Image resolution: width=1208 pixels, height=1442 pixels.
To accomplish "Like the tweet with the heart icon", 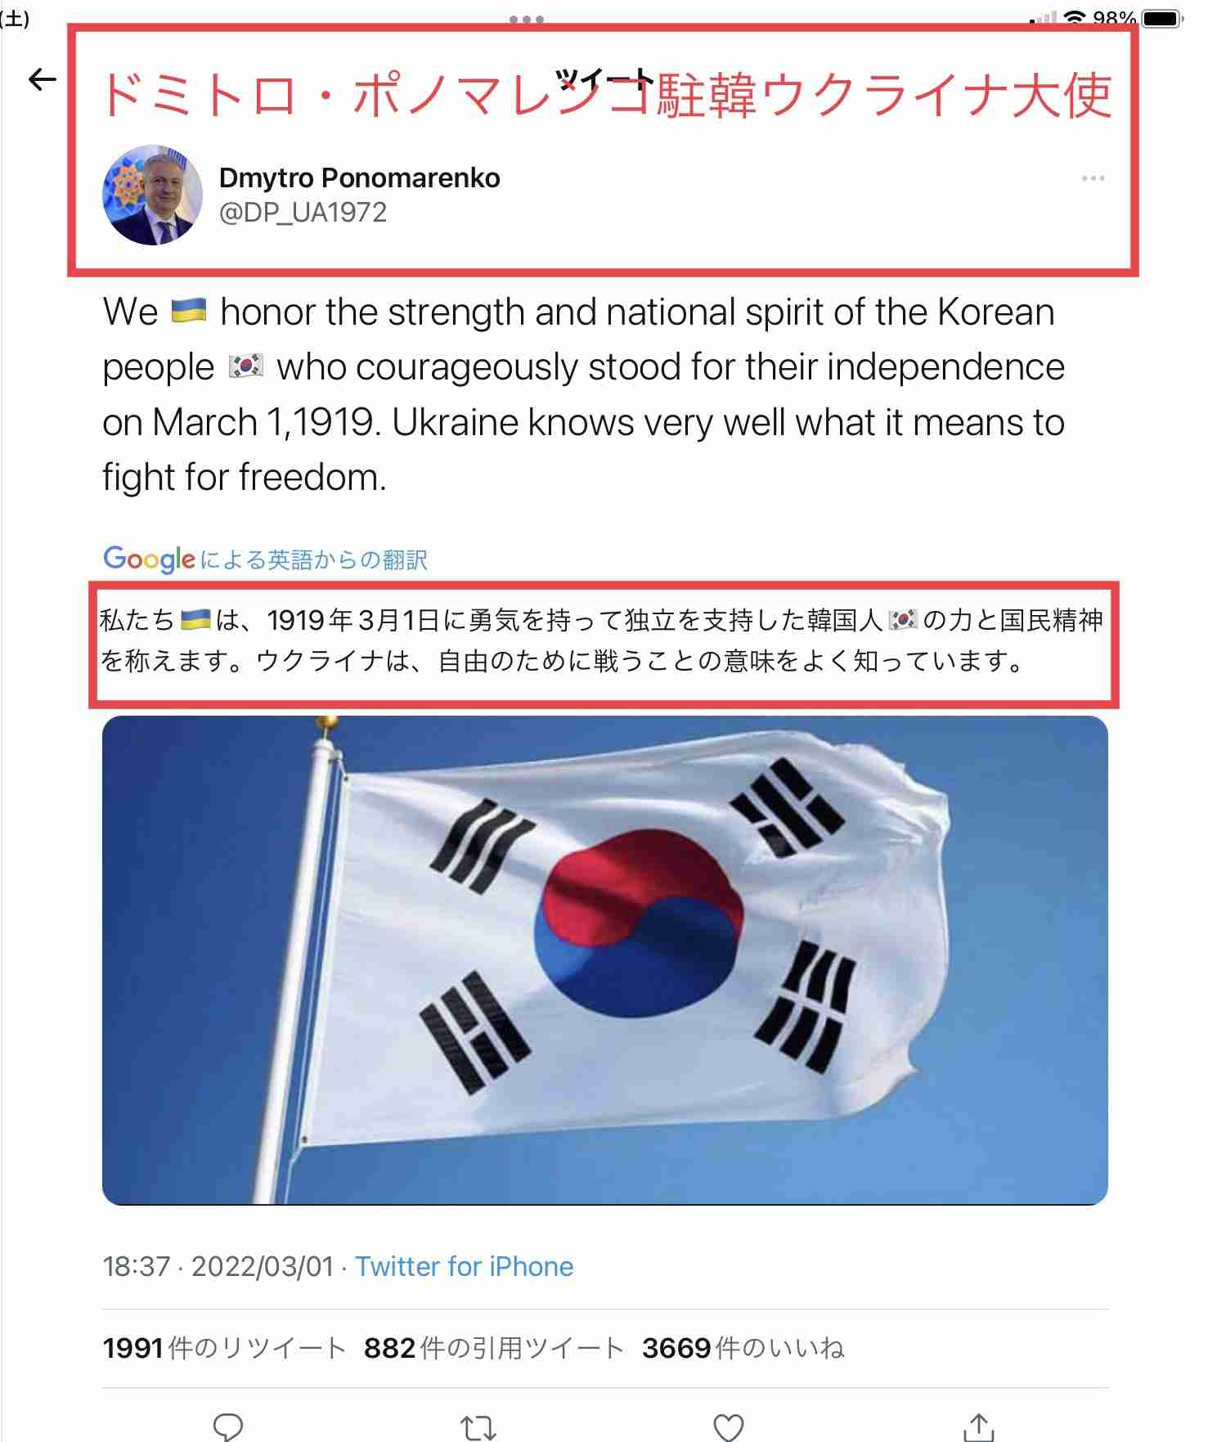I will (728, 1427).
